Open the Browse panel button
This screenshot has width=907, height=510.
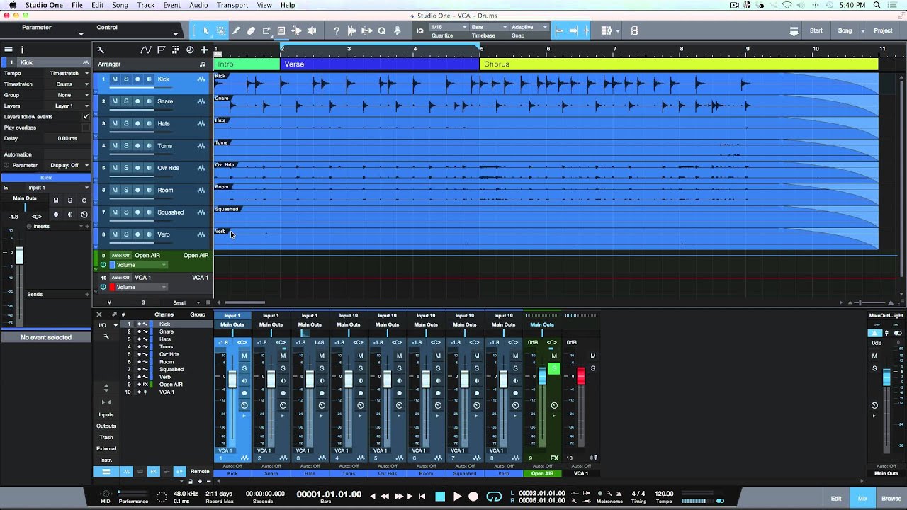891,498
